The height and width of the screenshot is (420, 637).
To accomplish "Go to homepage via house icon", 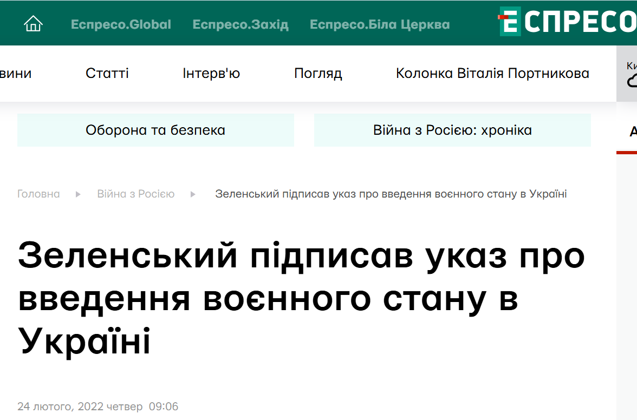I will (33, 23).
